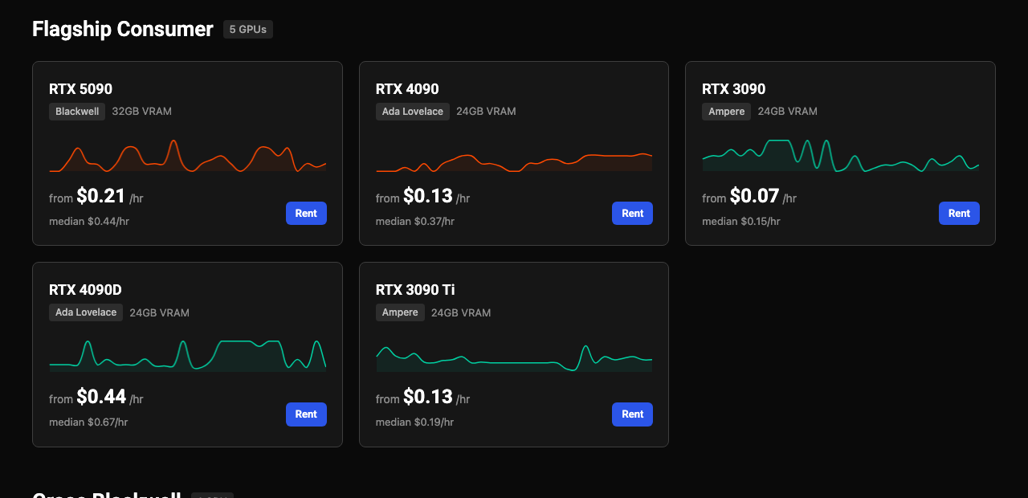Click 24GB VRAM on the RTX 4090 card
The width and height of the screenshot is (1028, 498).
pos(487,112)
